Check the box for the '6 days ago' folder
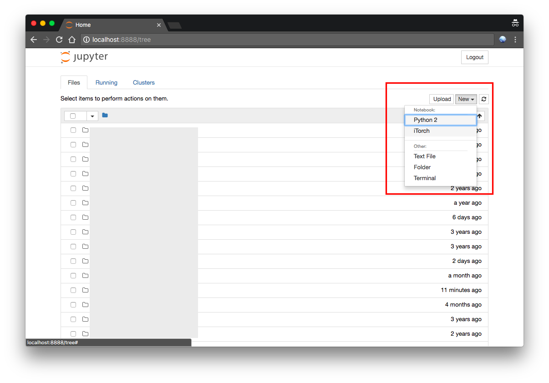Image resolution: width=549 pixels, height=383 pixels. click(x=73, y=217)
